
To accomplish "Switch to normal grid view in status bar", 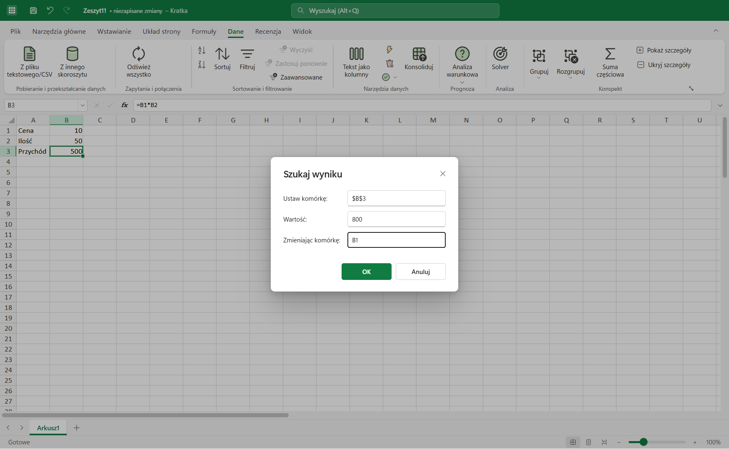I will 573,442.
